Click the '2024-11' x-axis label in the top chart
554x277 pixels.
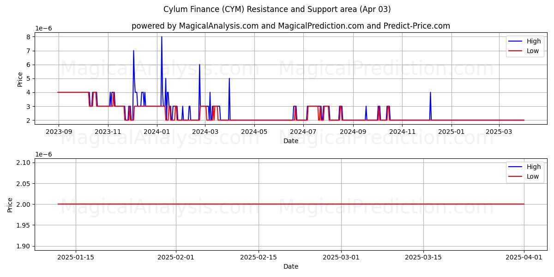tap(402, 132)
